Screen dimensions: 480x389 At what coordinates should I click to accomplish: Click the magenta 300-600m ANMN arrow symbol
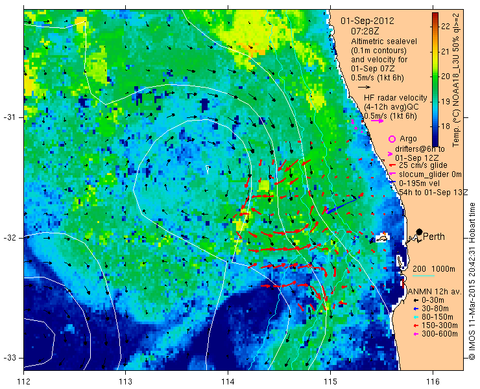pyautogui.click(x=416, y=334)
